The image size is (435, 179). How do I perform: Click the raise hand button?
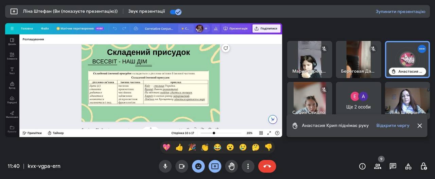pyautogui.click(x=231, y=166)
